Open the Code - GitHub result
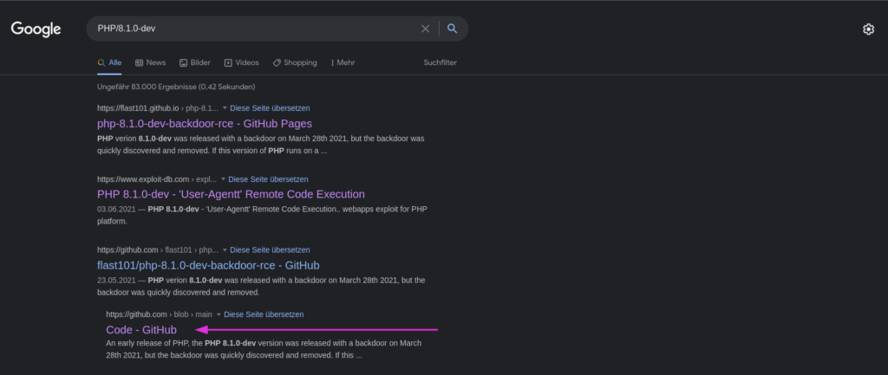888x375 pixels. [141, 330]
